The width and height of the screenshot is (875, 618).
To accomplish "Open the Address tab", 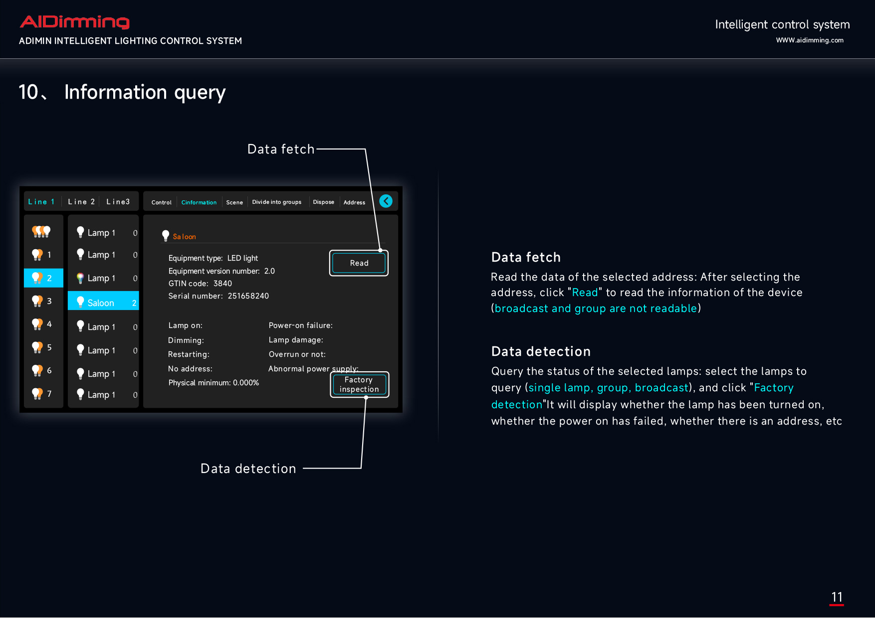I will [354, 202].
